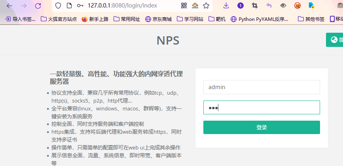Click the bullet starting https集成
The width and height of the screenshot is (343, 166).
[x=116, y=136]
